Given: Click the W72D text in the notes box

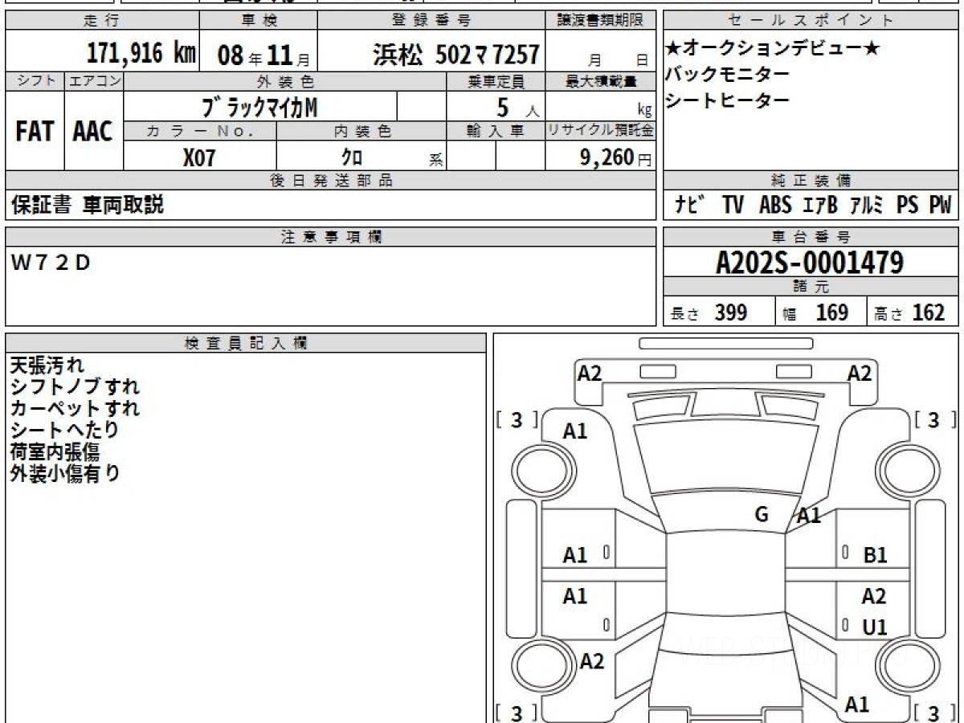Looking at the screenshot, I should [51, 263].
